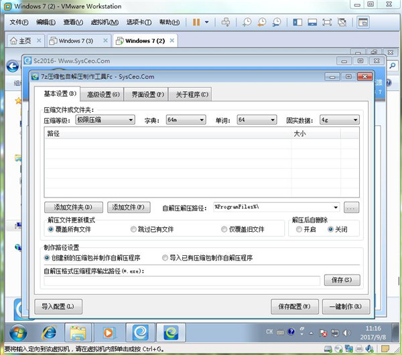Open the power options arrow beside pause

[206, 22]
